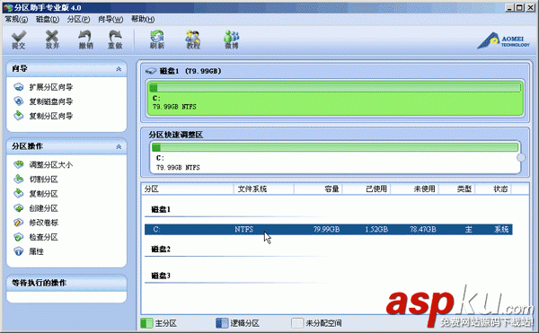The image size is (539, 333).
Task: Click the 复制分区 icon in 分区操作
Action: click(x=19, y=194)
